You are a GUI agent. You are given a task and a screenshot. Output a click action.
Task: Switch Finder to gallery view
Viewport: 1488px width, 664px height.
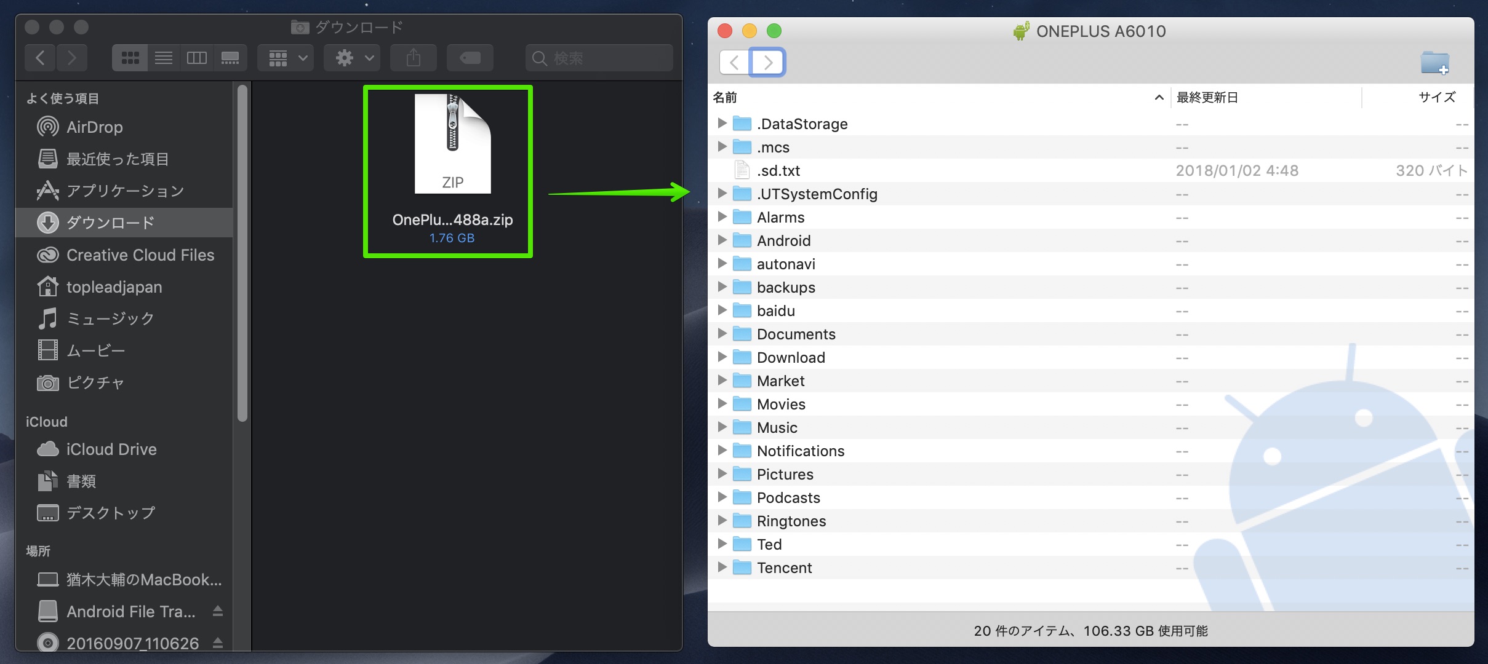point(230,58)
